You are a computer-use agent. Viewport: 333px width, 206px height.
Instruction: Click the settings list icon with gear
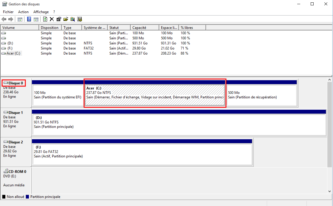tap(80, 19)
